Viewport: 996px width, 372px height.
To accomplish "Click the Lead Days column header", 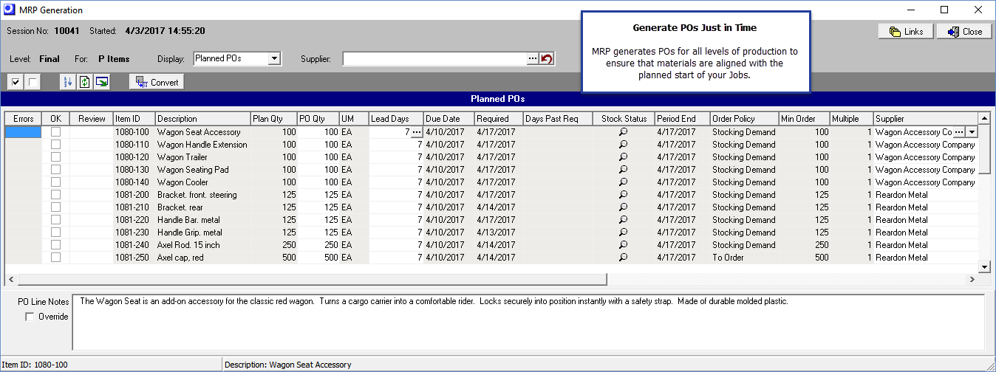I will tap(397, 119).
